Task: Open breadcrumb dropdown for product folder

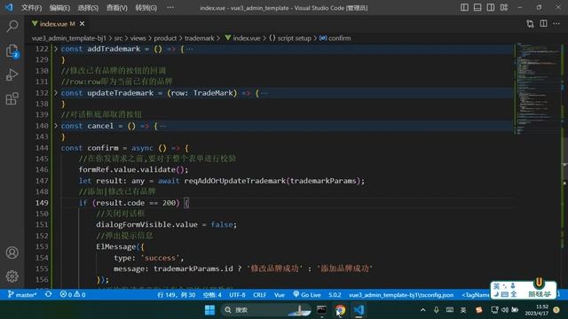Action: click(x=165, y=38)
